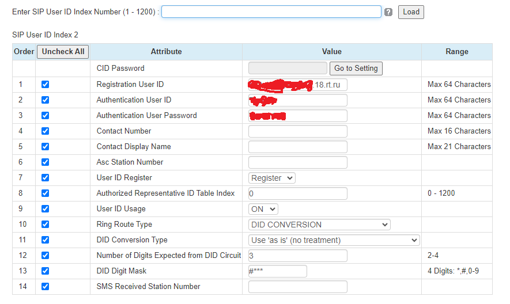Expand the DID Conversion Type dropdown
Screen dimensions: 510x304
point(334,240)
